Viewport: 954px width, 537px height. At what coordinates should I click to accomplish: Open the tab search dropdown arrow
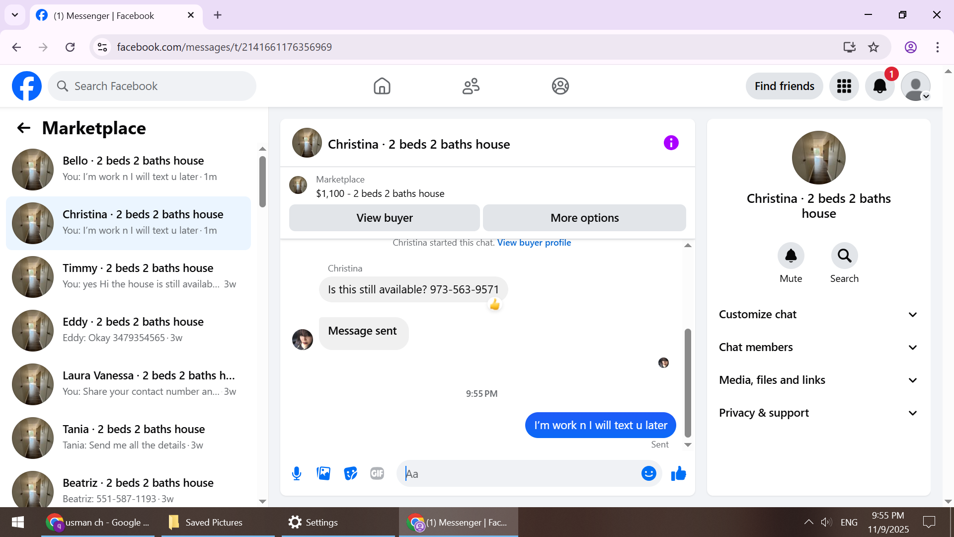click(x=15, y=15)
